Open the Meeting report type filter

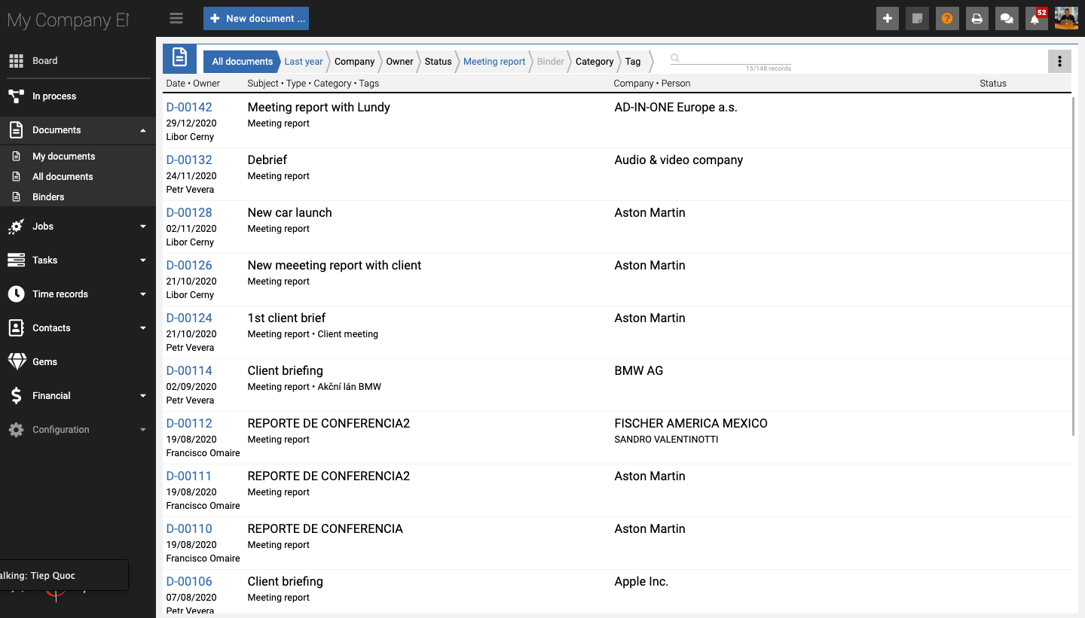point(494,62)
